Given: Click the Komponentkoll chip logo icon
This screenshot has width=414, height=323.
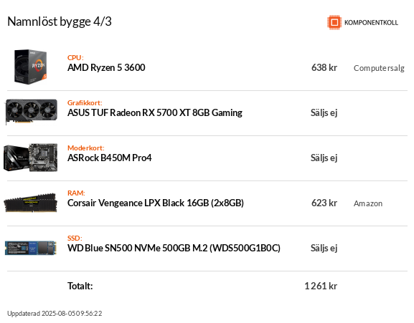Looking at the screenshot, I should (x=334, y=22).
